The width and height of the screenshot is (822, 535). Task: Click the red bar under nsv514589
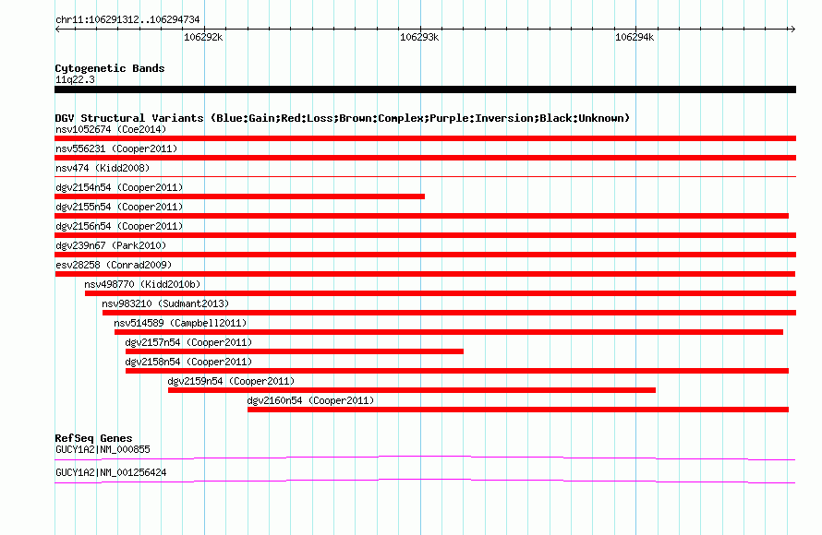[x=449, y=332]
